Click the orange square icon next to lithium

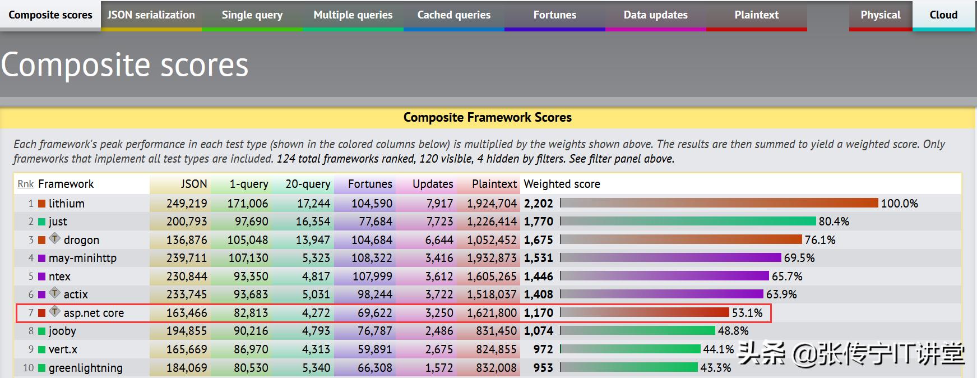[x=41, y=204]
